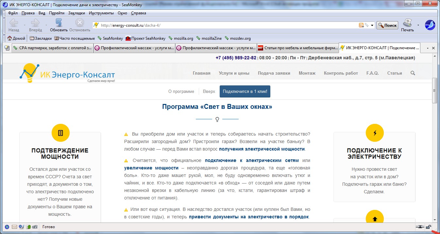
Task: Click the online/offline connection icon in status bar
Action: point(420,227)
